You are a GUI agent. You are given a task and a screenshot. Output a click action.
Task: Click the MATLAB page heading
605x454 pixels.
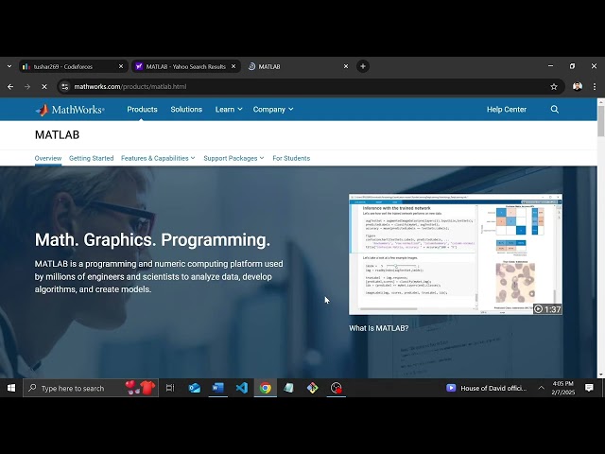[57, 134]
